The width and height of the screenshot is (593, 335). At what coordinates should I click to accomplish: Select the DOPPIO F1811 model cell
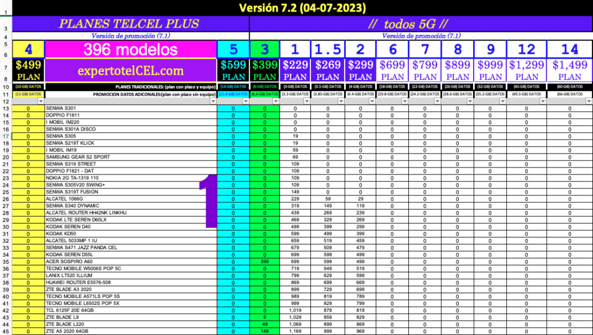click(131, 115)
